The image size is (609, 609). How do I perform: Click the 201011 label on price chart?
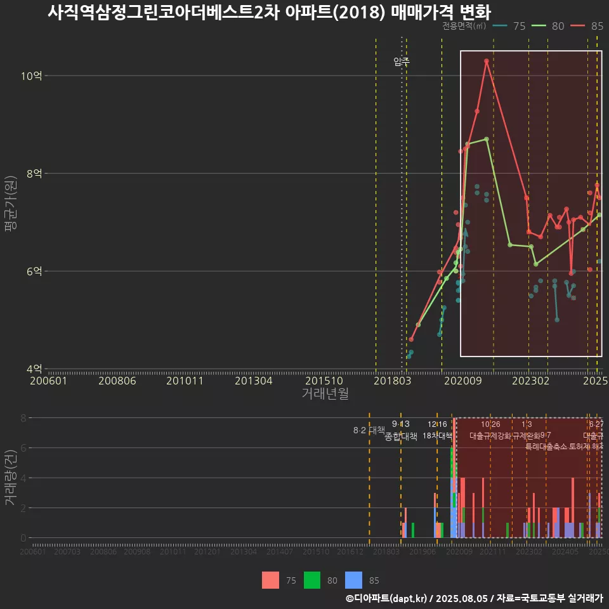click(x=185, y=381)
